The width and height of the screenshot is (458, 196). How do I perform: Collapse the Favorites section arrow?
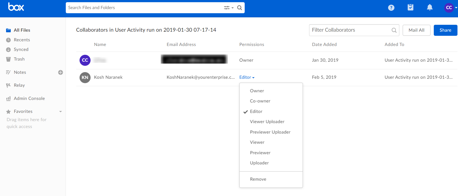click(x=61, y=111)
